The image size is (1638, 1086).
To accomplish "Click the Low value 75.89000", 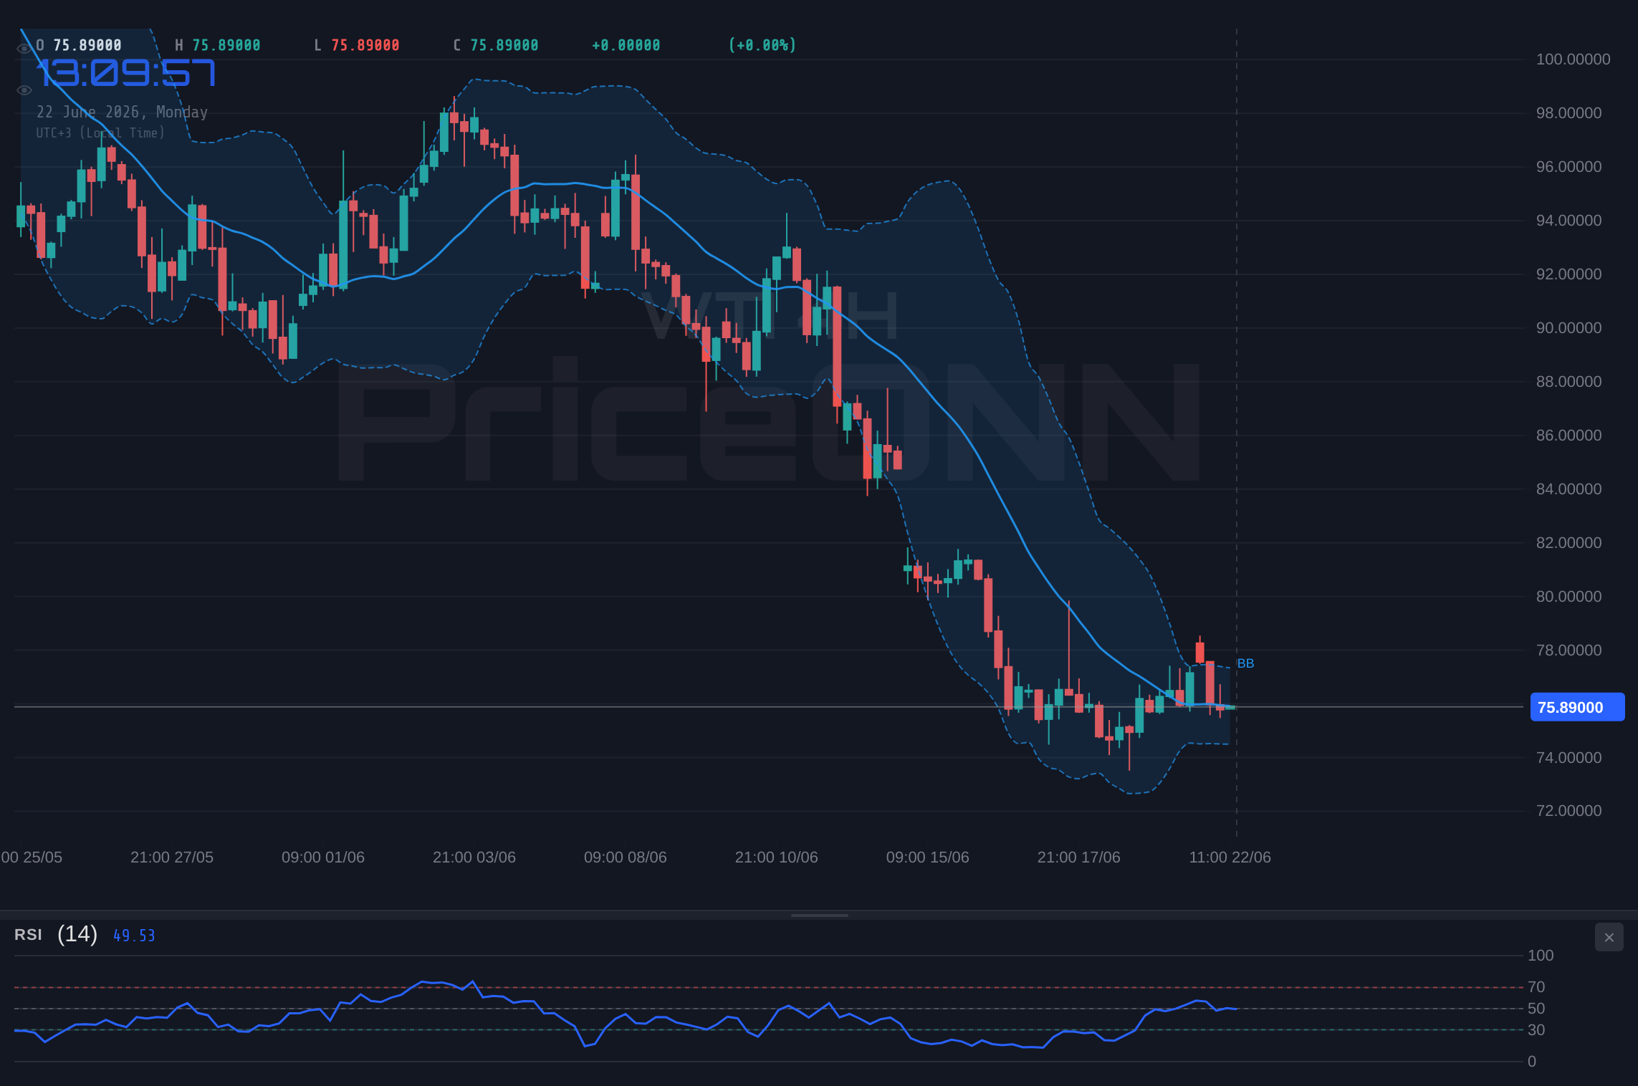I will pos(365,45).
